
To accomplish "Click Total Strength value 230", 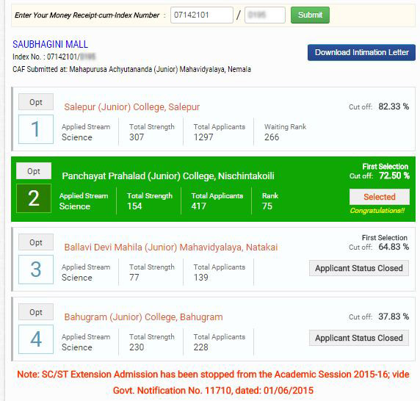I will tap(137, 347).
